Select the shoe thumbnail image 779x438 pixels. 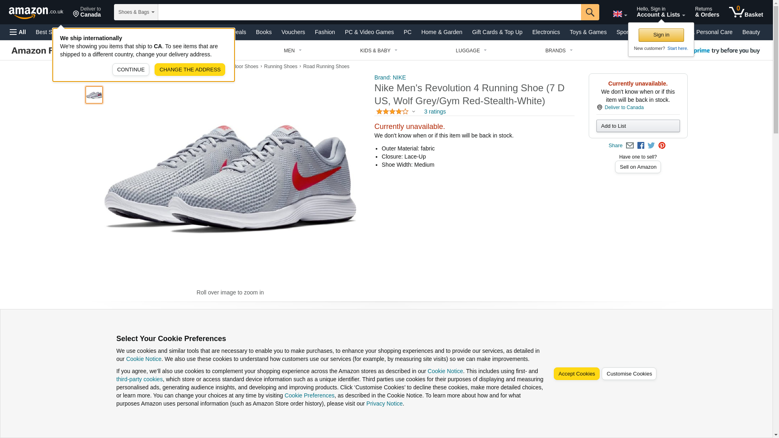[x=94, y=95]
